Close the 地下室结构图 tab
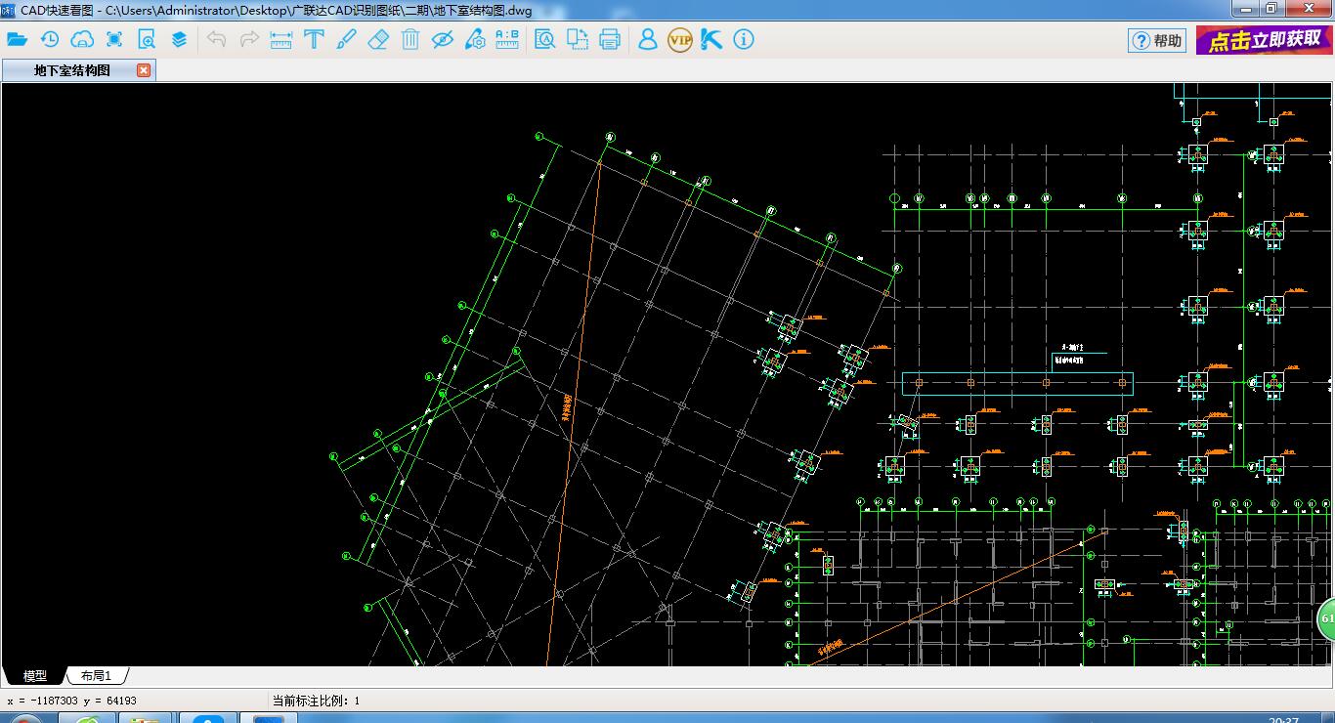This screenshot has width=1335, height=723. (x=144, y=70)
